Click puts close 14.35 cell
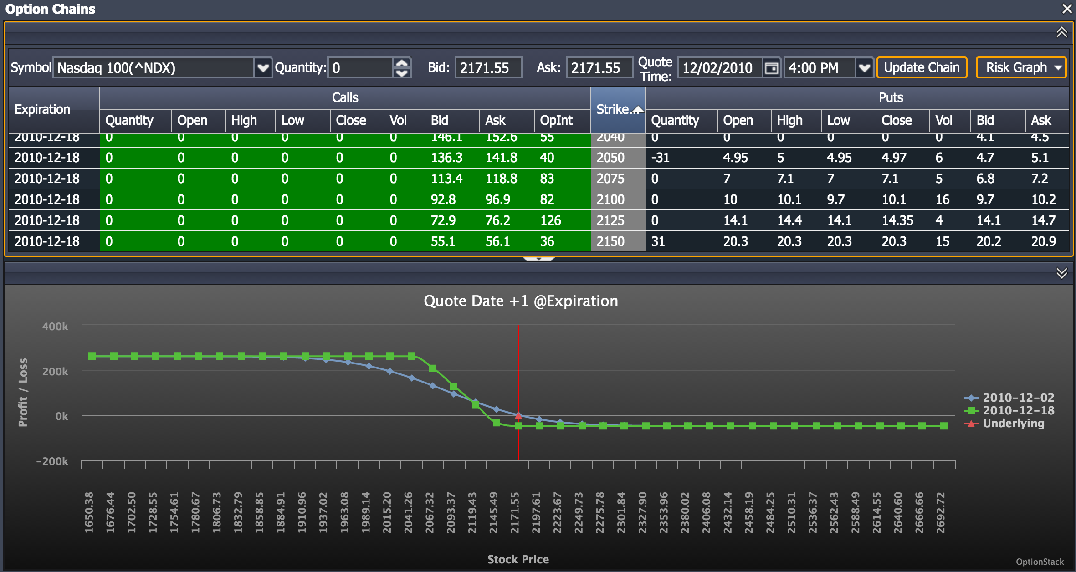 (903, 220)
